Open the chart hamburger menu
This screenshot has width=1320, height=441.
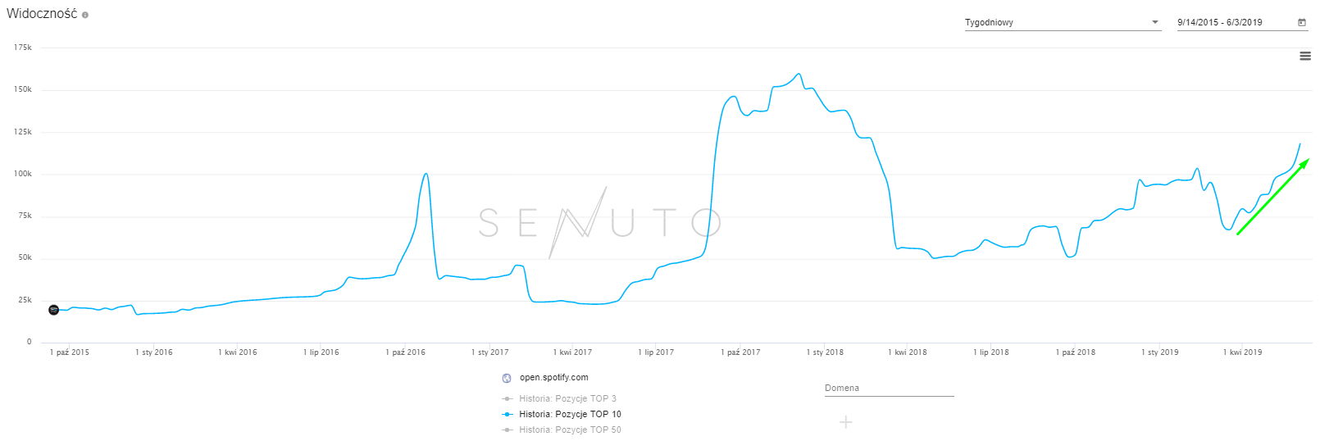[x=1305, y=56]
